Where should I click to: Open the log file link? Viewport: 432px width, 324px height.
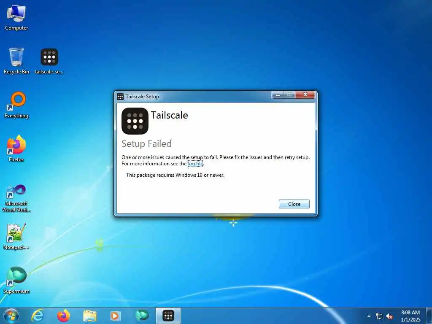click(x=195, y=164)
